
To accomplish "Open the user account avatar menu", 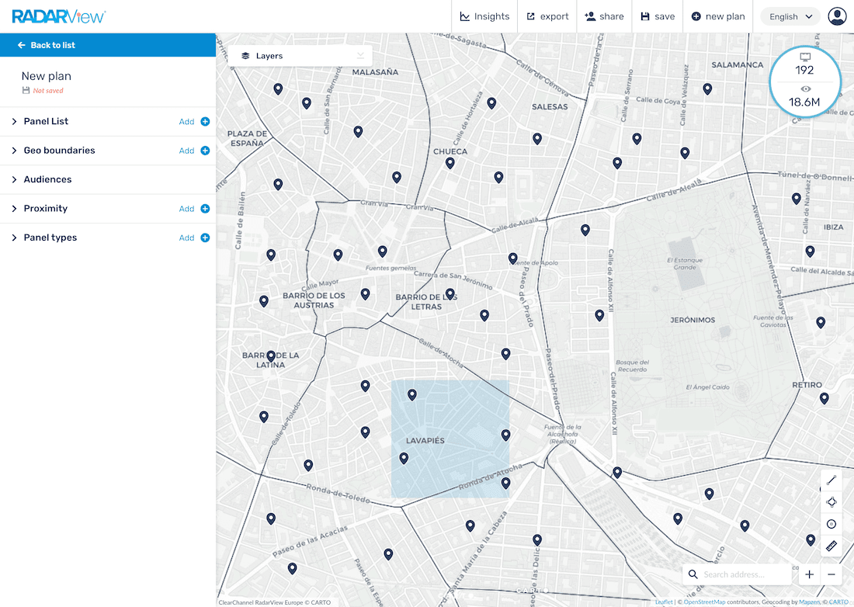I will point(837,15).
